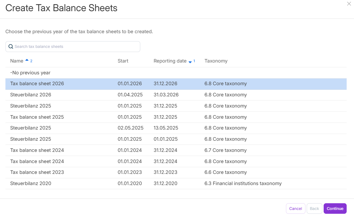
Task: Click the Continue button
Action: [335, 209]
